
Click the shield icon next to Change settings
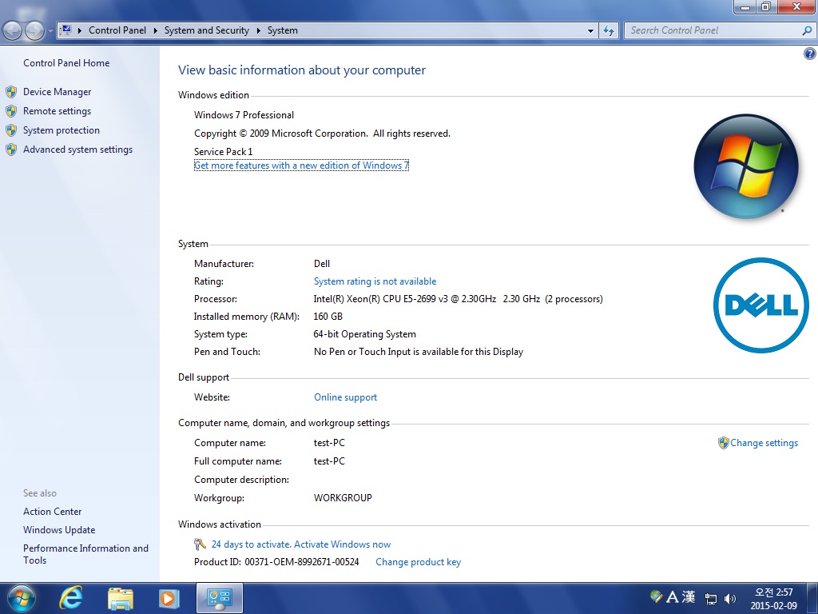pos(723,443)
